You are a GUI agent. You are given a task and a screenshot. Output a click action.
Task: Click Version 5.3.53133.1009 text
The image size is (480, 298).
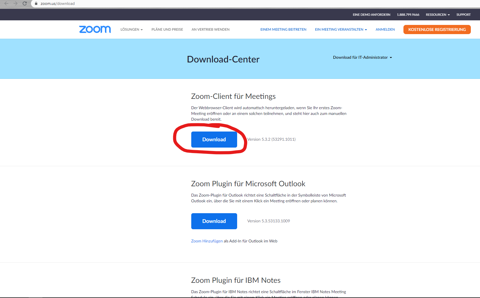(268, 221)
